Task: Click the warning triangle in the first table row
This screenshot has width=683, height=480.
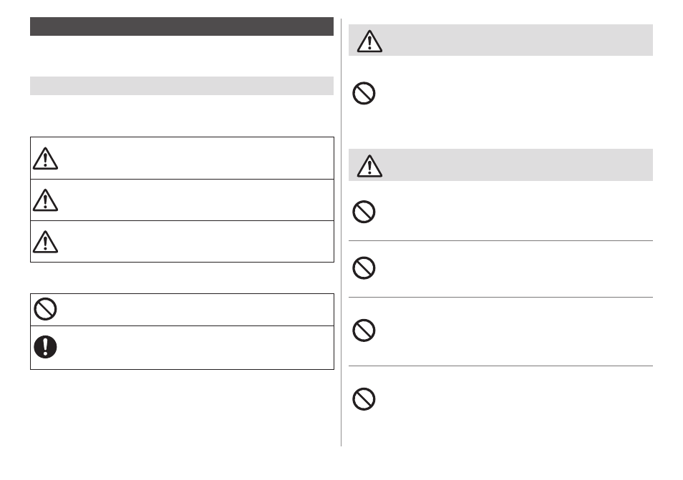Action: click(x=45, y=158)
